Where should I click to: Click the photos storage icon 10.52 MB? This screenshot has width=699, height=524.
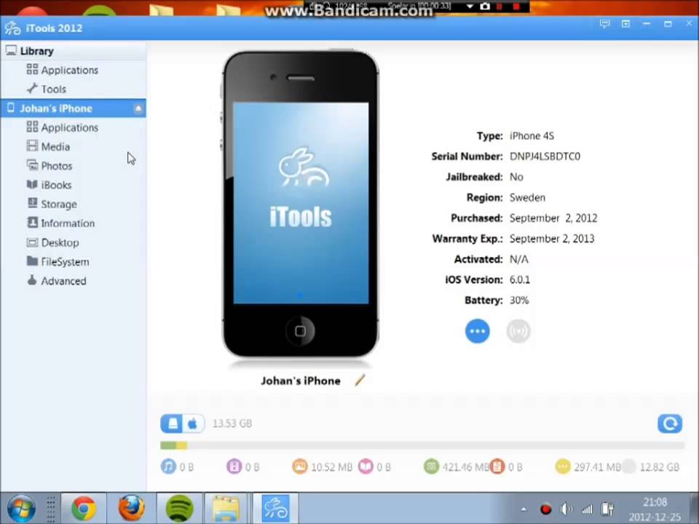pyautogui.click(x=300, y=467)
